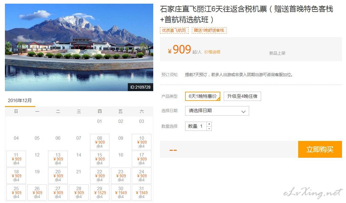346x203 pixels.
Task: Pick December 29 priced ¥1529
Action: point(100,192)
